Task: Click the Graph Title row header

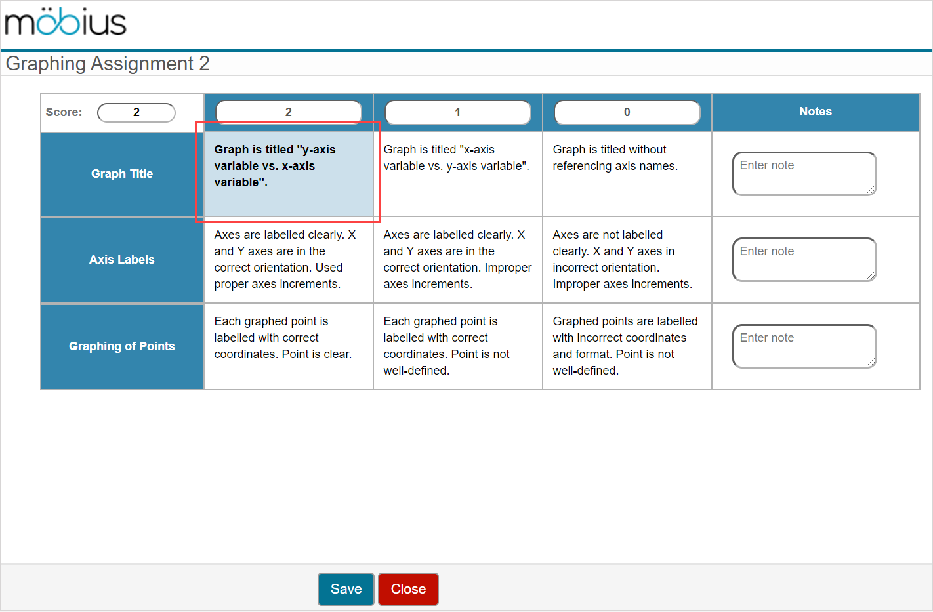Action: coord(122,173)
